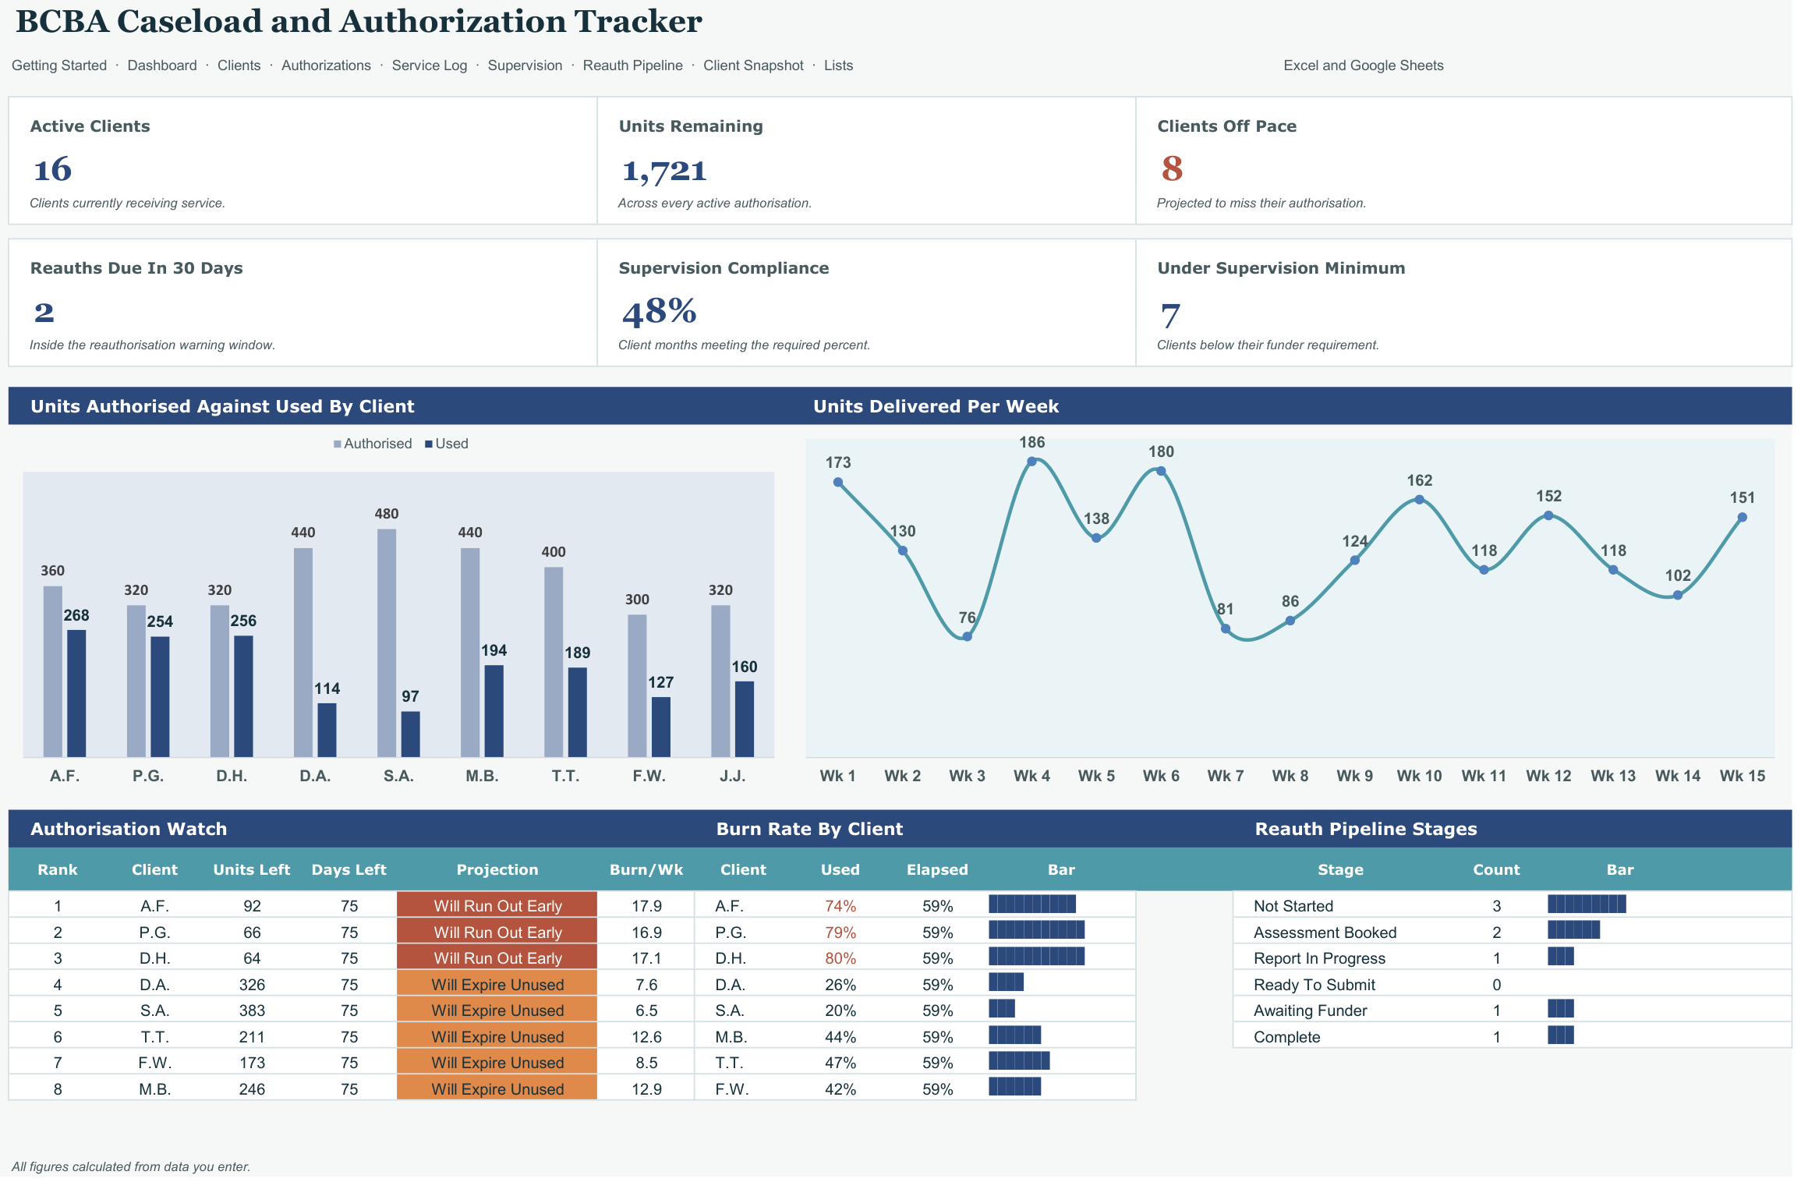1801x1182 pixels.
Task: Select the Units Remaining value 1,721
Action: tap(664, 171)
